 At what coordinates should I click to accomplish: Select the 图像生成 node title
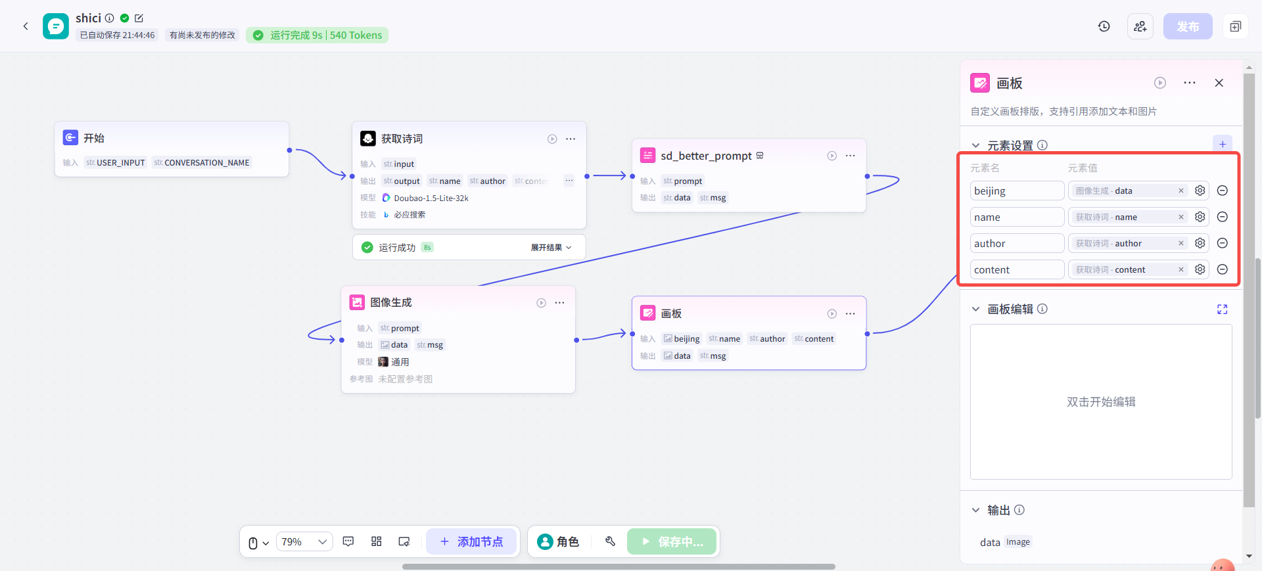391,302
